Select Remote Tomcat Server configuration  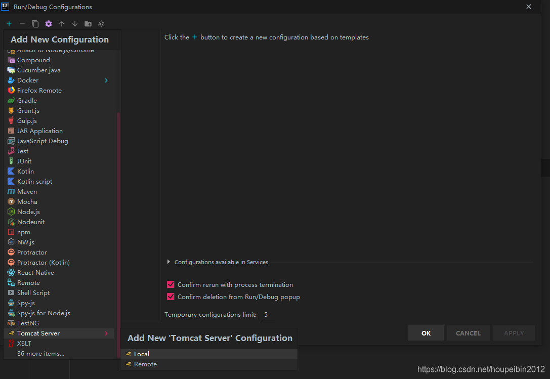pyautogui.click(x=209, y=364)
